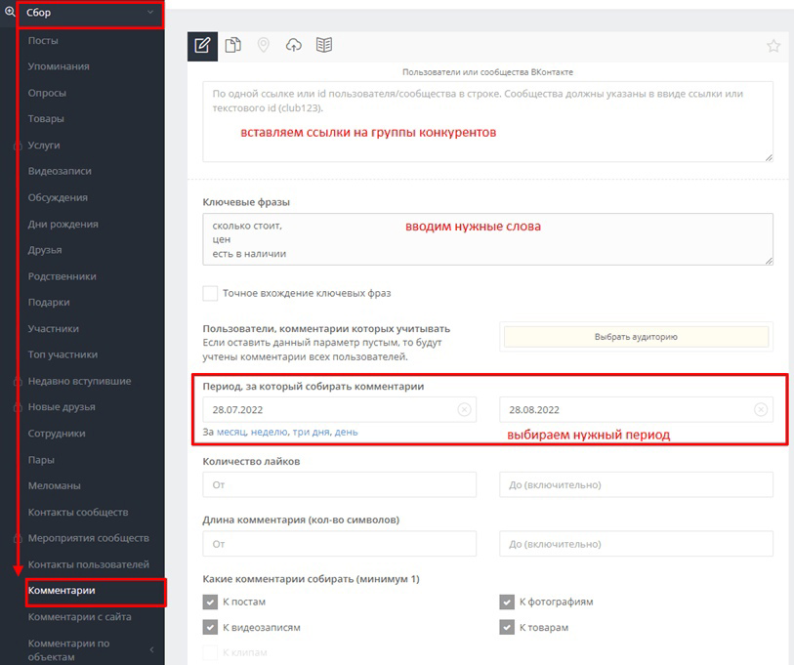Viewport: 794px width, 665px height.
Task: Open Топ участники in sidebar menu
Action: click(63, 354)
